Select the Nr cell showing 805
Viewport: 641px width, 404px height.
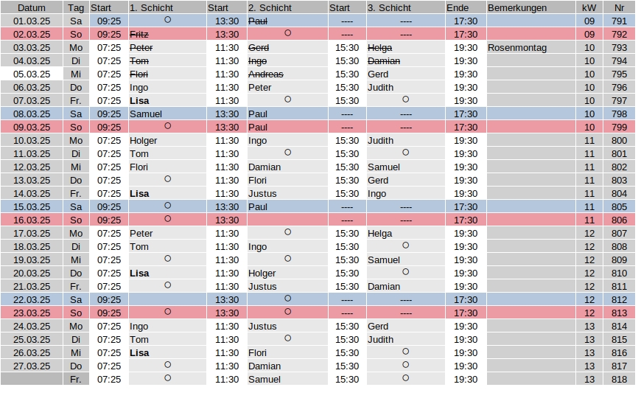pyautogui.click(x=619, y=207)
